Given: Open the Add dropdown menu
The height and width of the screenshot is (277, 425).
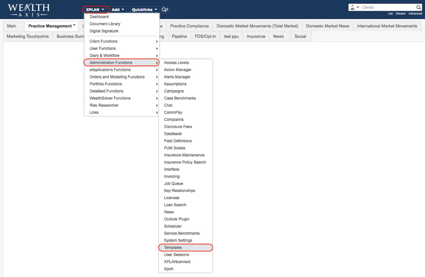Looking at the screenshot, I should [x=118, y=10].
